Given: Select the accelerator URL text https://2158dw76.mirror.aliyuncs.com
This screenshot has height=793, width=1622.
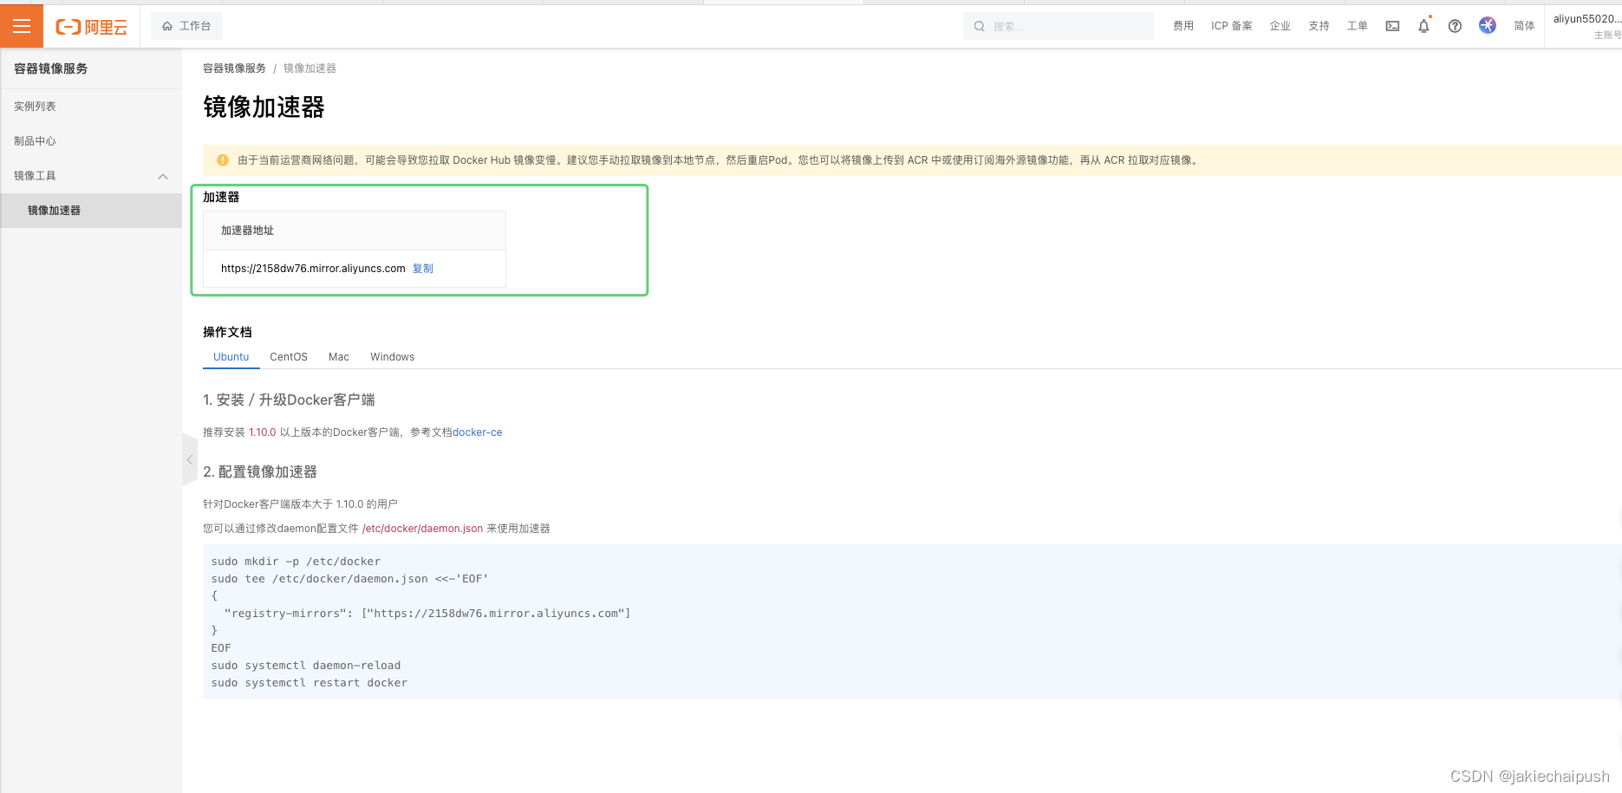Looking at the screenshot, I should [313, 269].
